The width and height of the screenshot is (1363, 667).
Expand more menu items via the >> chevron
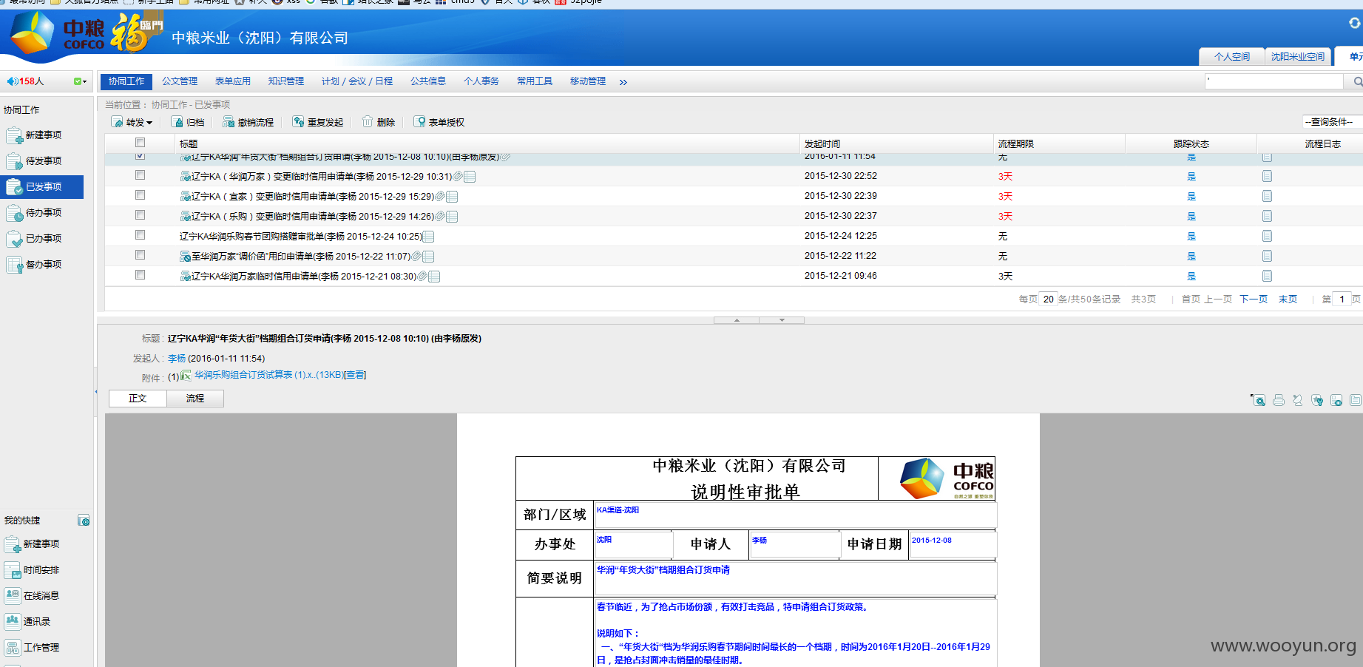coord(623,82)
